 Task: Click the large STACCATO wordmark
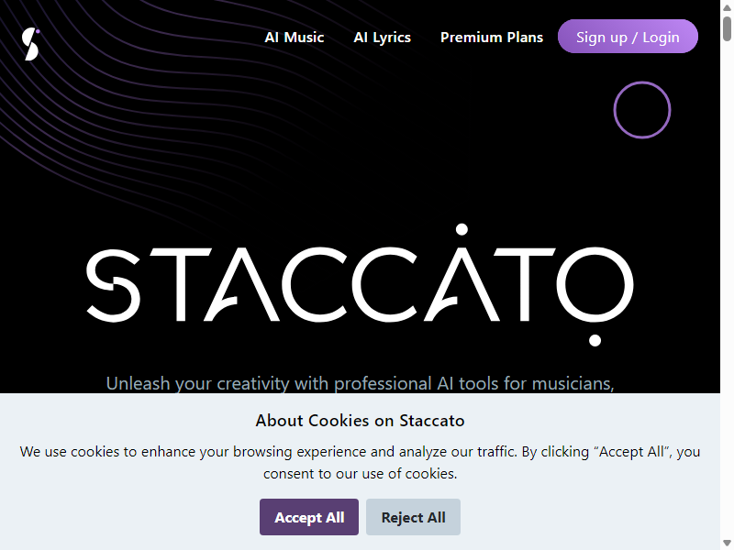coord(360,285)
